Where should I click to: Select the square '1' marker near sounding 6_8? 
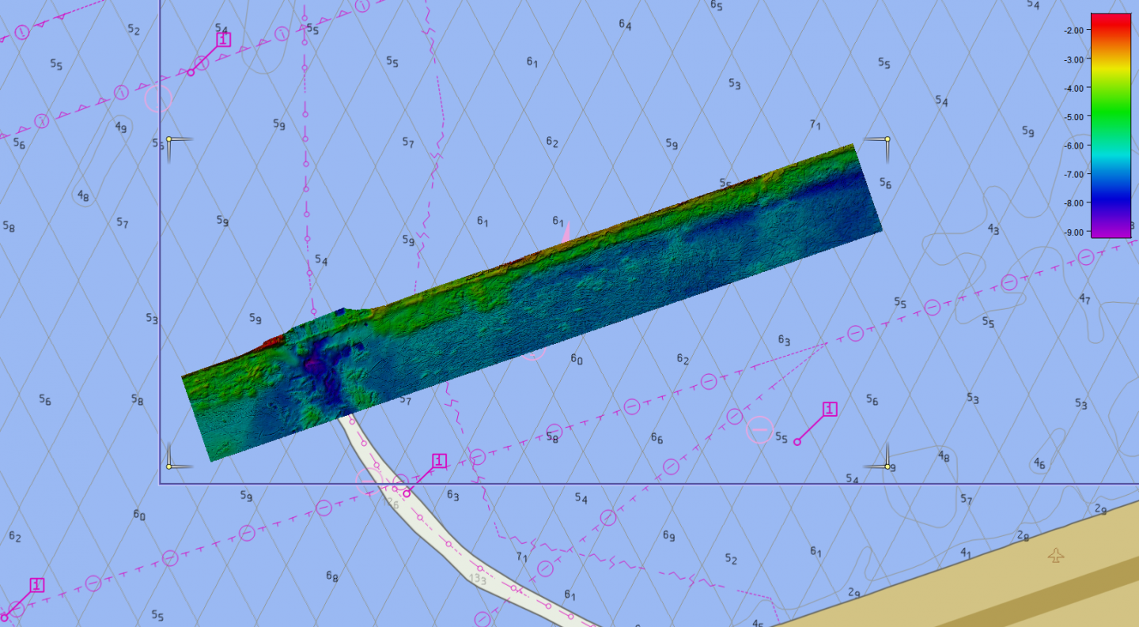point(37,585)
